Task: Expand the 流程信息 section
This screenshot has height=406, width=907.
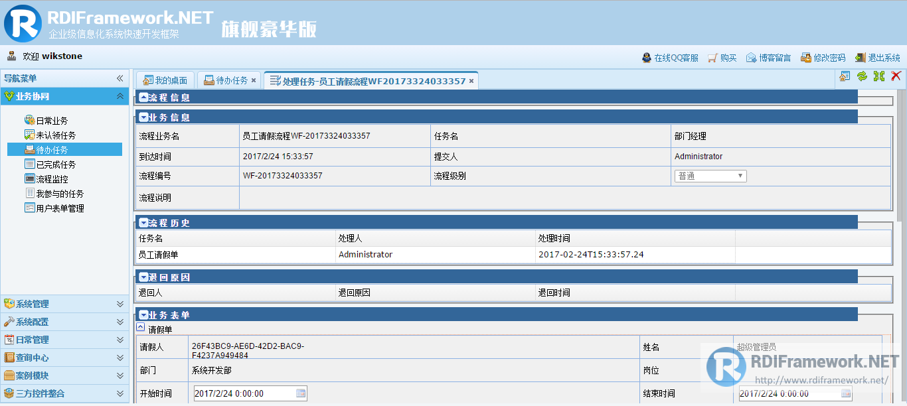Action: (x=143, y=98)
